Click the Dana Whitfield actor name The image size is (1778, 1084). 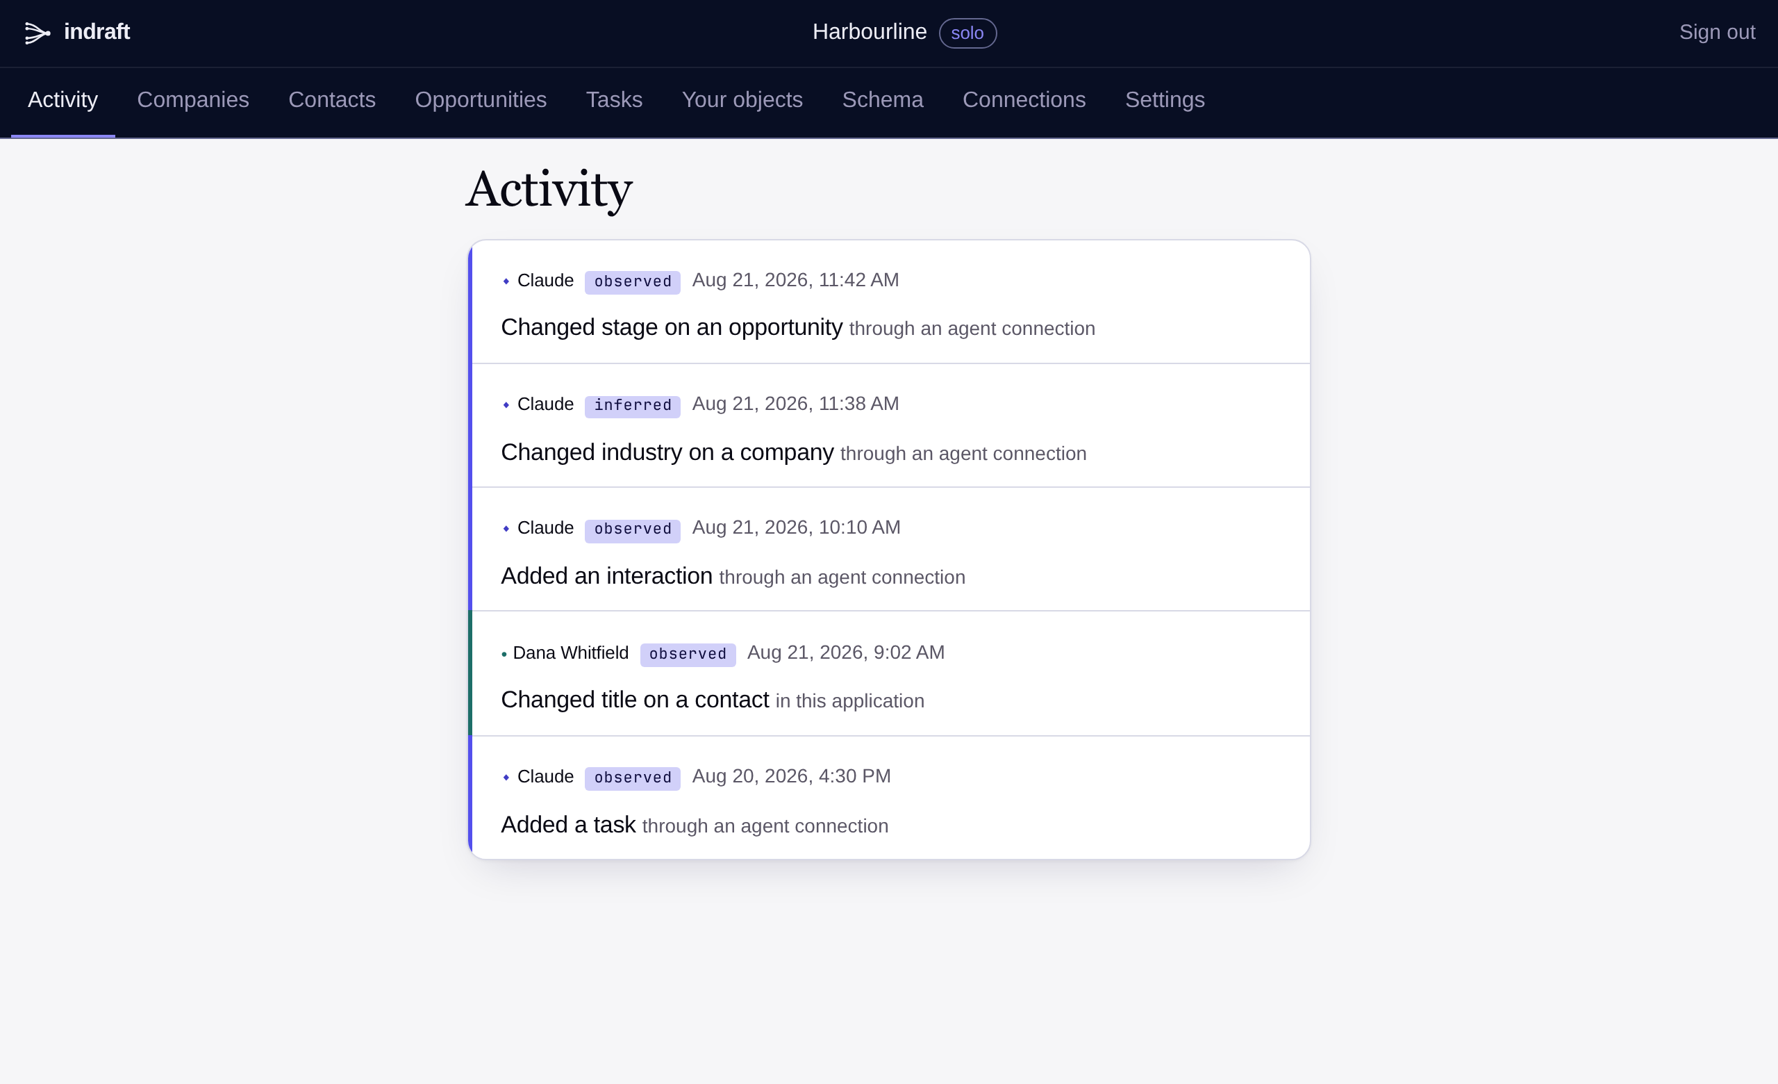click(570, 653)
